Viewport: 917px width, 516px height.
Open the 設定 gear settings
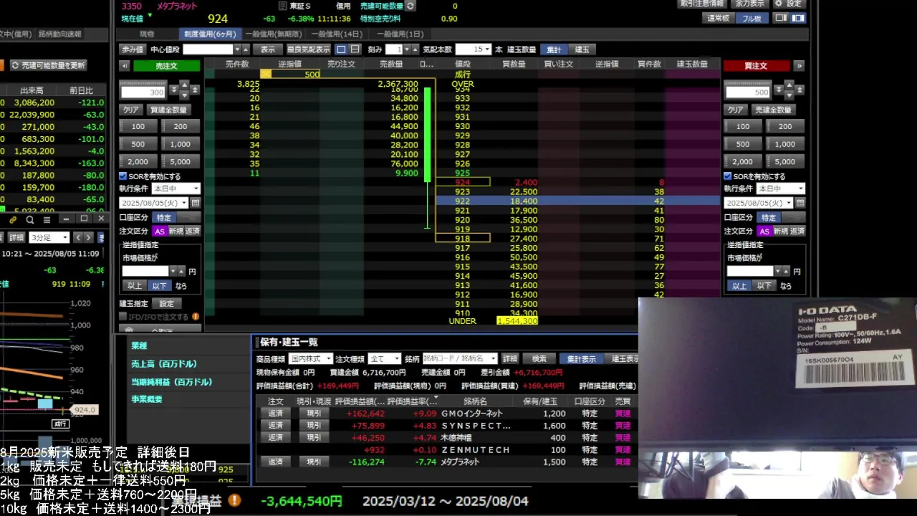788,4
